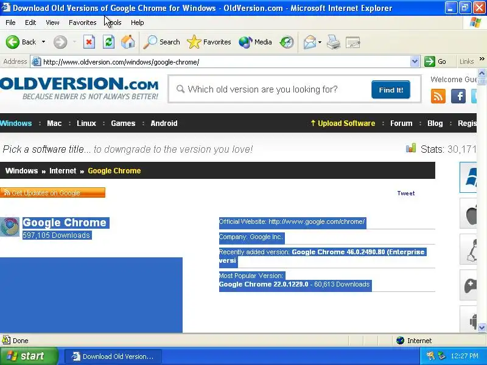This screenshot has width=487, height=365.
Task: Click the Google Chrome breadcrumb
Action: [114, 171]
